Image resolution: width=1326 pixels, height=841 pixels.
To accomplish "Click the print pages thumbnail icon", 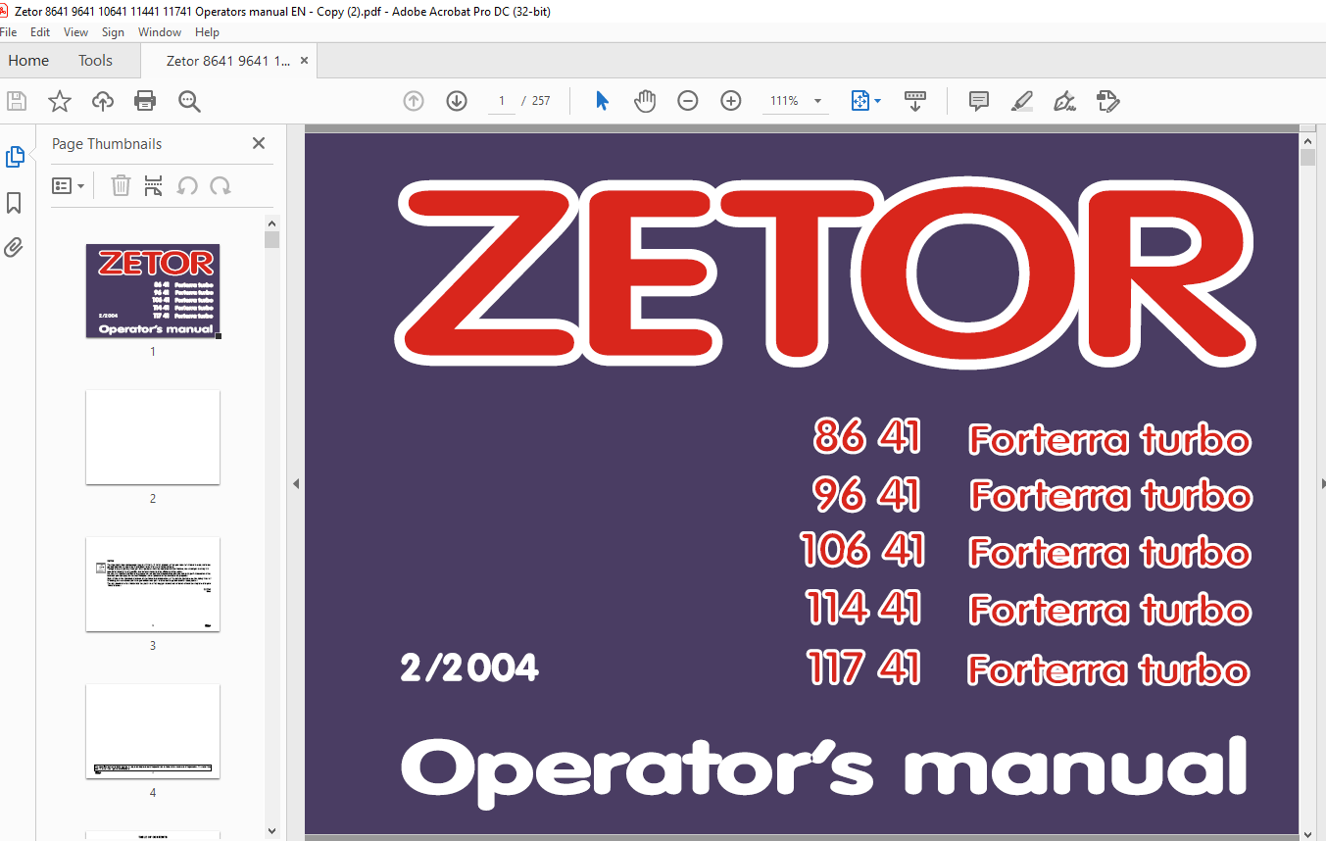I will (x=153, y=185).
